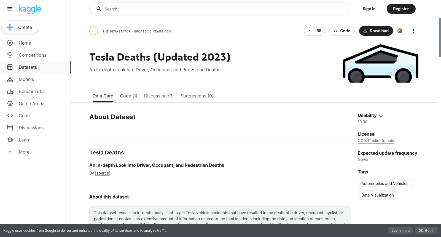Click the Usability info icon
441x237 pixels.
point(381,115)
